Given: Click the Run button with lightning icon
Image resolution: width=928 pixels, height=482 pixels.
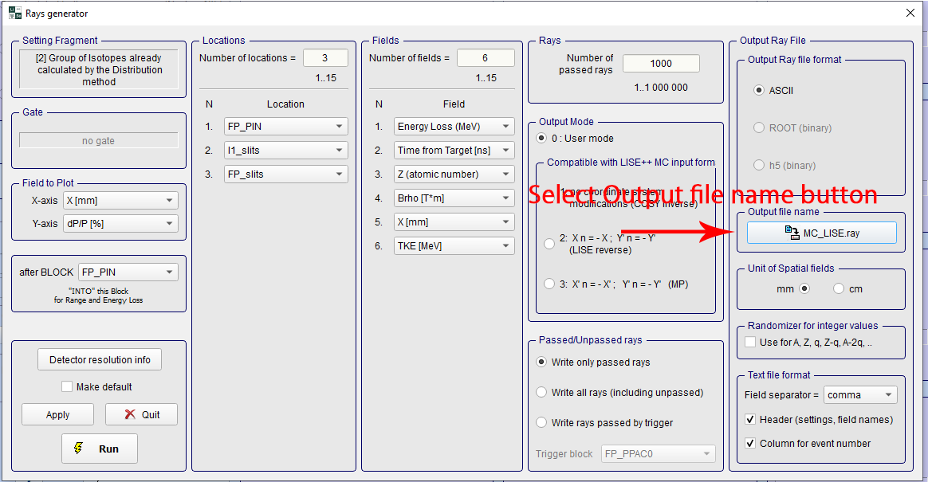Looking at the screenshot, I should click(100, 449).
